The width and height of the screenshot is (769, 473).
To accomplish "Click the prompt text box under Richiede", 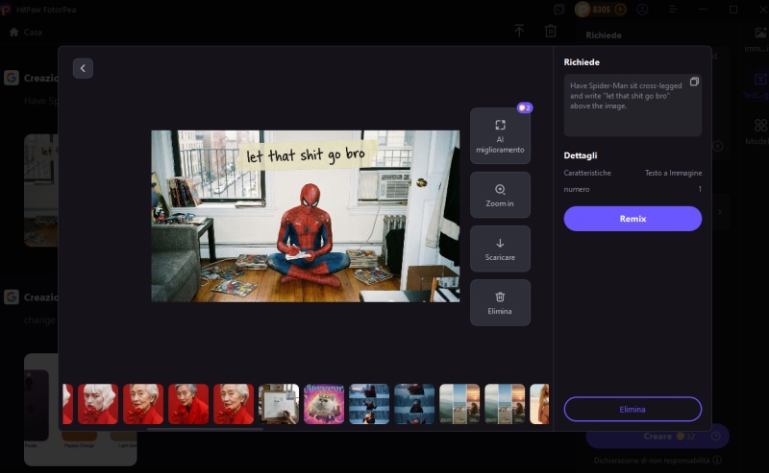I will point(633,105).
